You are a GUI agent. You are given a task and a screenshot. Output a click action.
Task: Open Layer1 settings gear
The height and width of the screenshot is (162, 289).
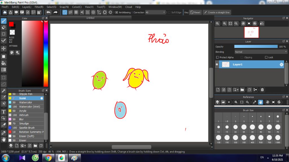tap(281, 64)
